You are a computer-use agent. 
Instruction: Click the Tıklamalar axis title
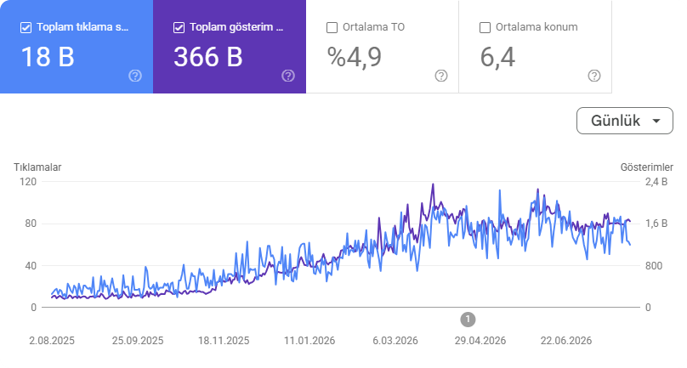(x=37, y=167)
